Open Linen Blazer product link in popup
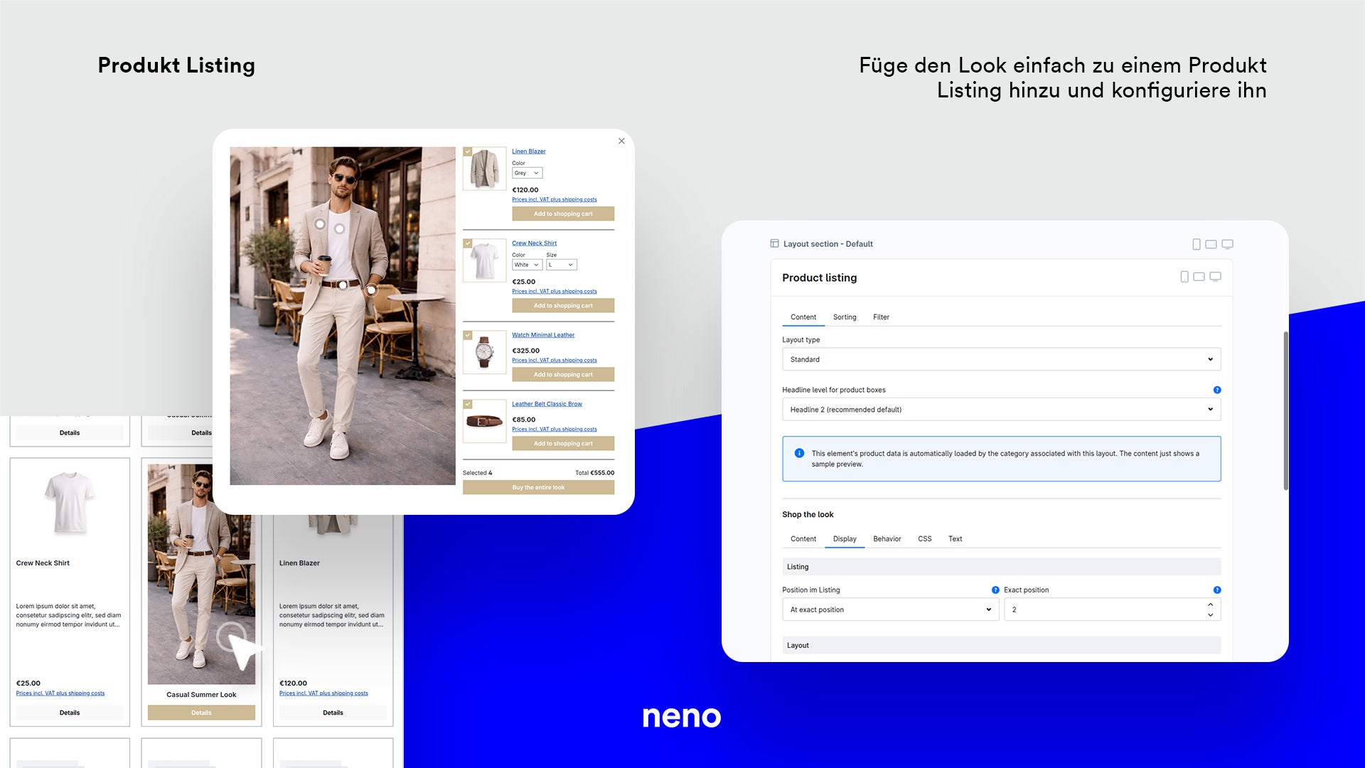This screenshot has width=1365, height=768. tap(529, 151)
